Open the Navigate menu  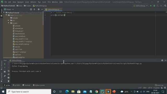pyautogui.click(x=21, y=2)
